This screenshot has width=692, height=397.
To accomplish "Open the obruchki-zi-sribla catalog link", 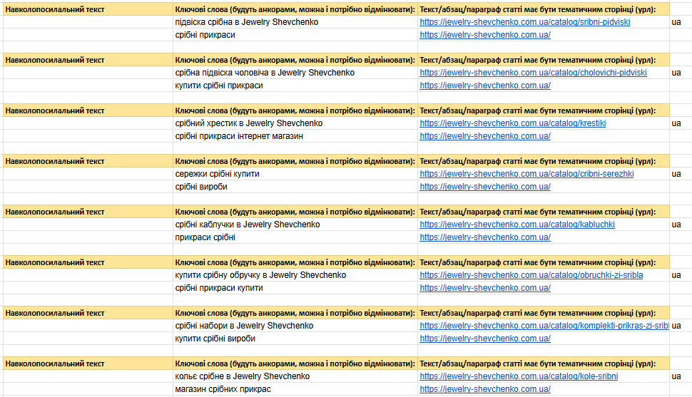I will [531, 275].
